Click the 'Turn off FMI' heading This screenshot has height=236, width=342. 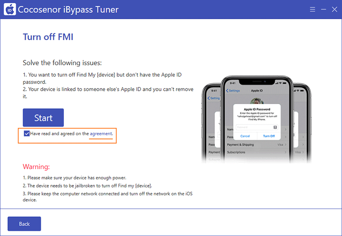click(48, 37)
